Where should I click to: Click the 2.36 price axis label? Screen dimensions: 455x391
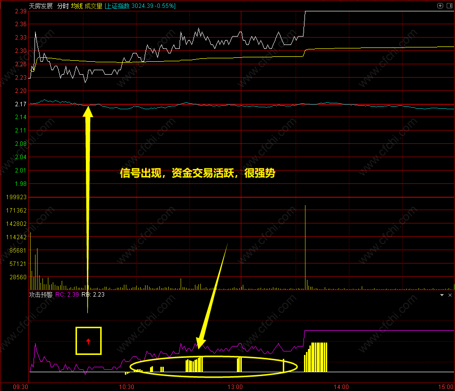coord(21,24)
